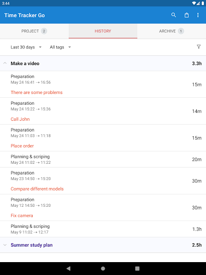Screen dimensions: 206x275
Task: Tap the Android recent apps square
Action: pos(137,269)
